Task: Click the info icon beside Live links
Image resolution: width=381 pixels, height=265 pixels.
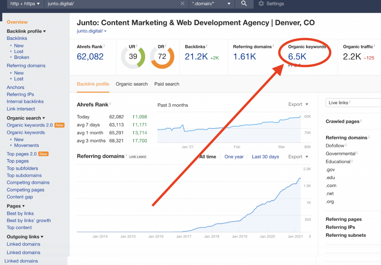Action: pyautogui.click(x=350, y=102)
